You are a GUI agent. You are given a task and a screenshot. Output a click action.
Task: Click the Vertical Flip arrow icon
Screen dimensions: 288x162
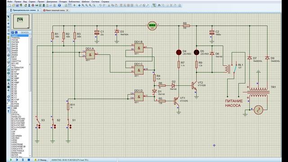coord(9,111)
